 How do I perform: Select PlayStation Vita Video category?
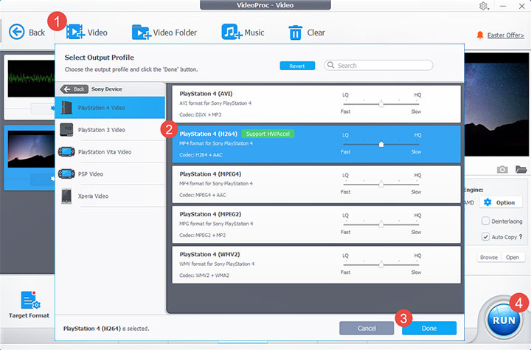coord(110,151)
